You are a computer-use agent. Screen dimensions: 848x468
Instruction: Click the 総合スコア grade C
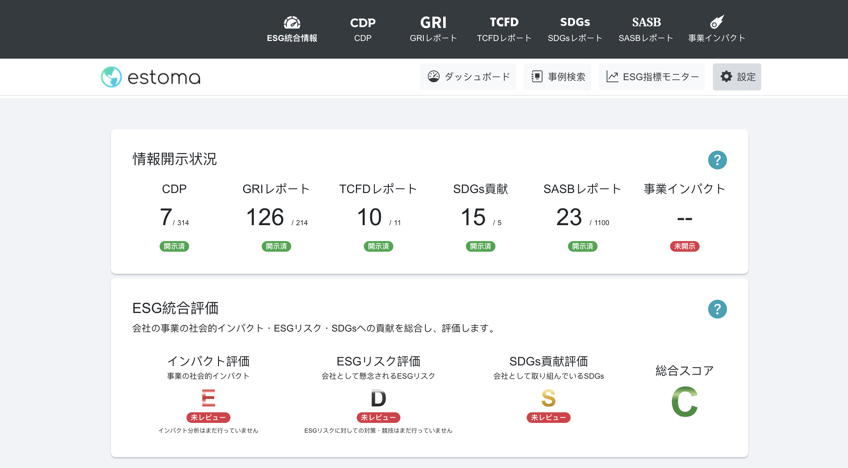coord(685,402)
